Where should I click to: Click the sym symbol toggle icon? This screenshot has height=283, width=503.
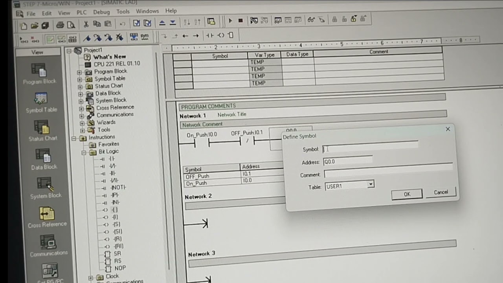pyautogui.click(x=145, y=37)
